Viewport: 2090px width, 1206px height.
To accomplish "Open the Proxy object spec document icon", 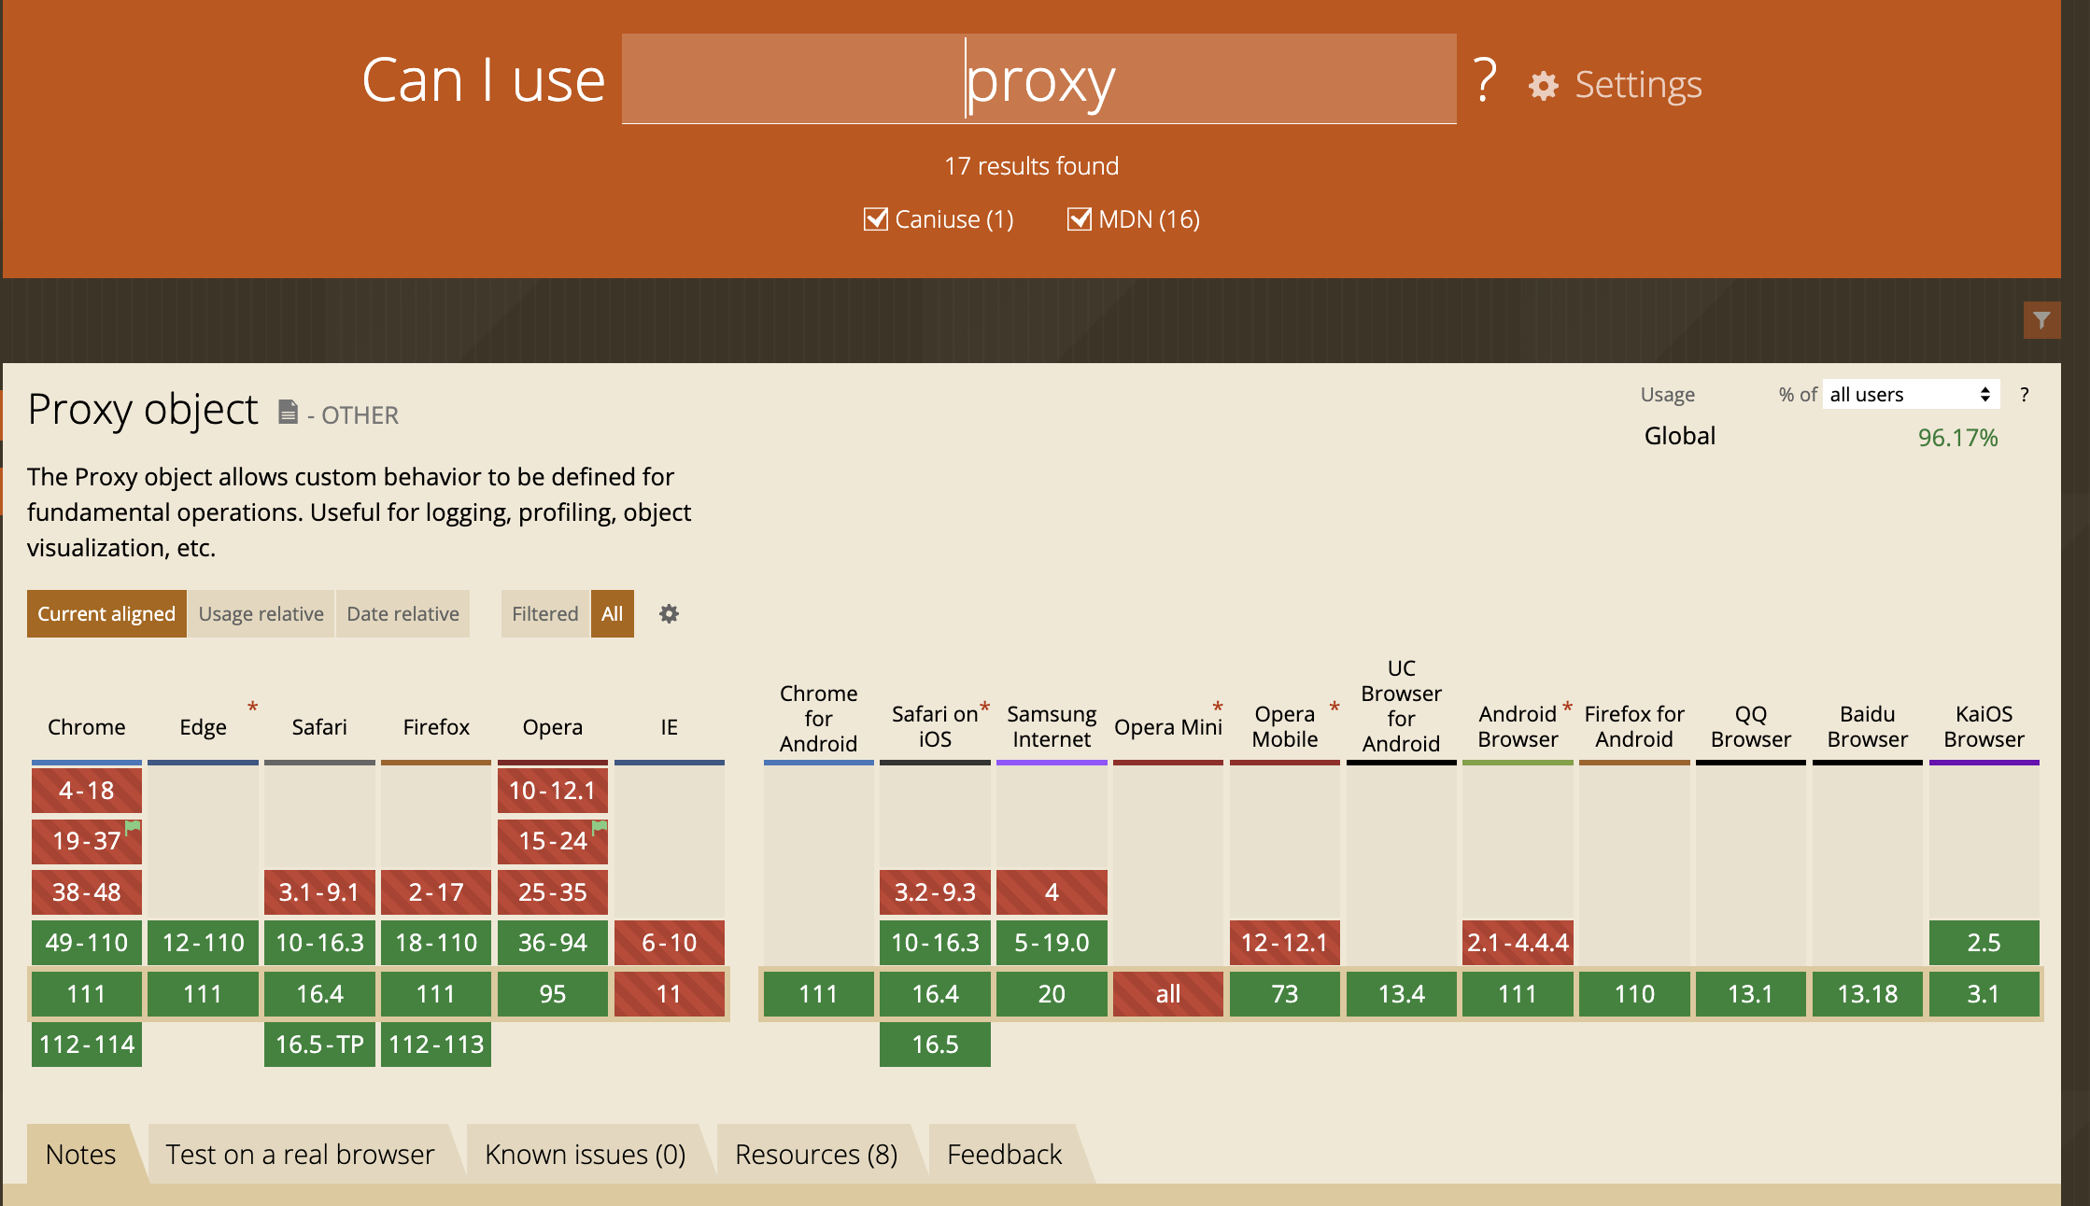I will [289, 412].
